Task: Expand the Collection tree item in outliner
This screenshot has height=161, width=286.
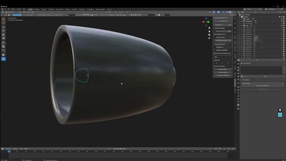Action: coord(240,17)
